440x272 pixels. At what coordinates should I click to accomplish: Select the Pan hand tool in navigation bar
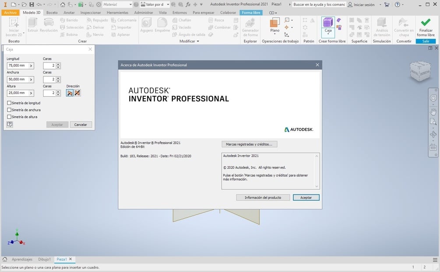click(433, 112)
